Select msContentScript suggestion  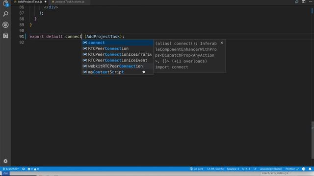click(118, 72)
